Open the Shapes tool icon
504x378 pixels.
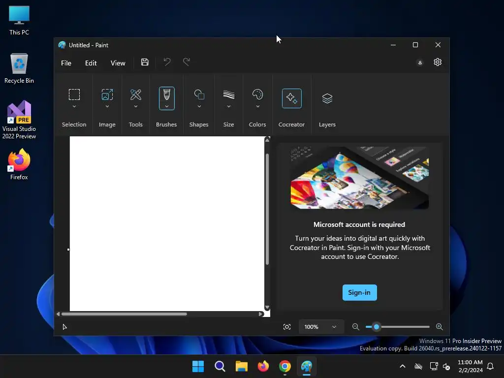[x=199, y=94]
